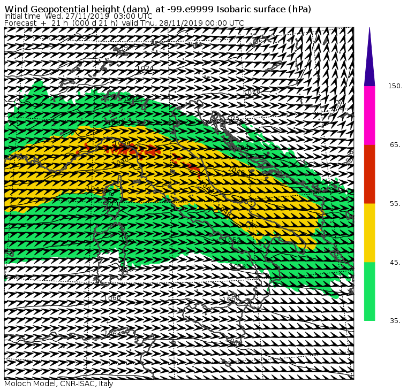Click the dark purple triangle atop the legend
The height and width of the screenshot is (391, 407).
[370, 57]
